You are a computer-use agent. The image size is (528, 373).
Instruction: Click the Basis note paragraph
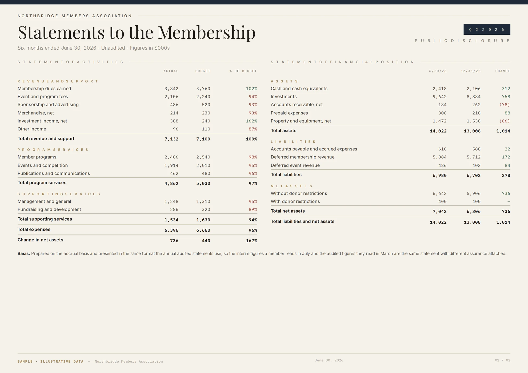[x=262, y=253]
